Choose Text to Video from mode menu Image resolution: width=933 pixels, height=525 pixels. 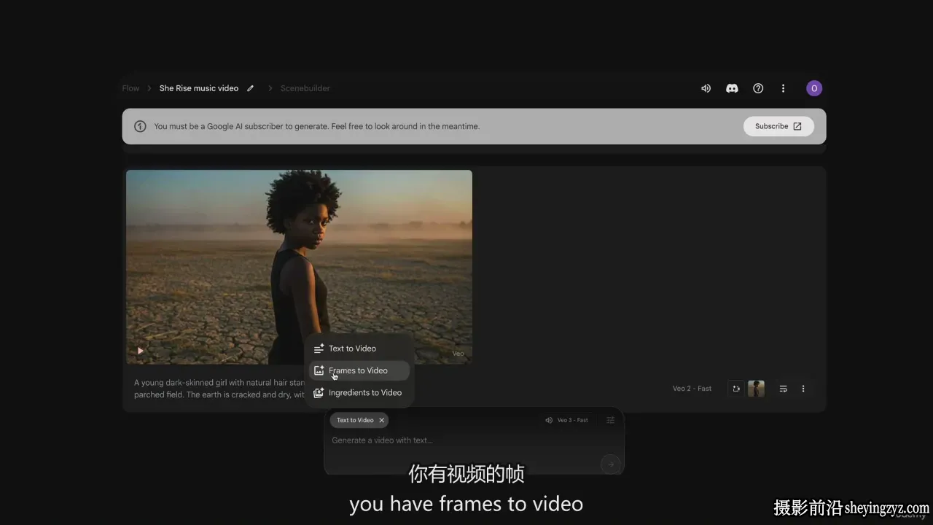tap(359, 349)
